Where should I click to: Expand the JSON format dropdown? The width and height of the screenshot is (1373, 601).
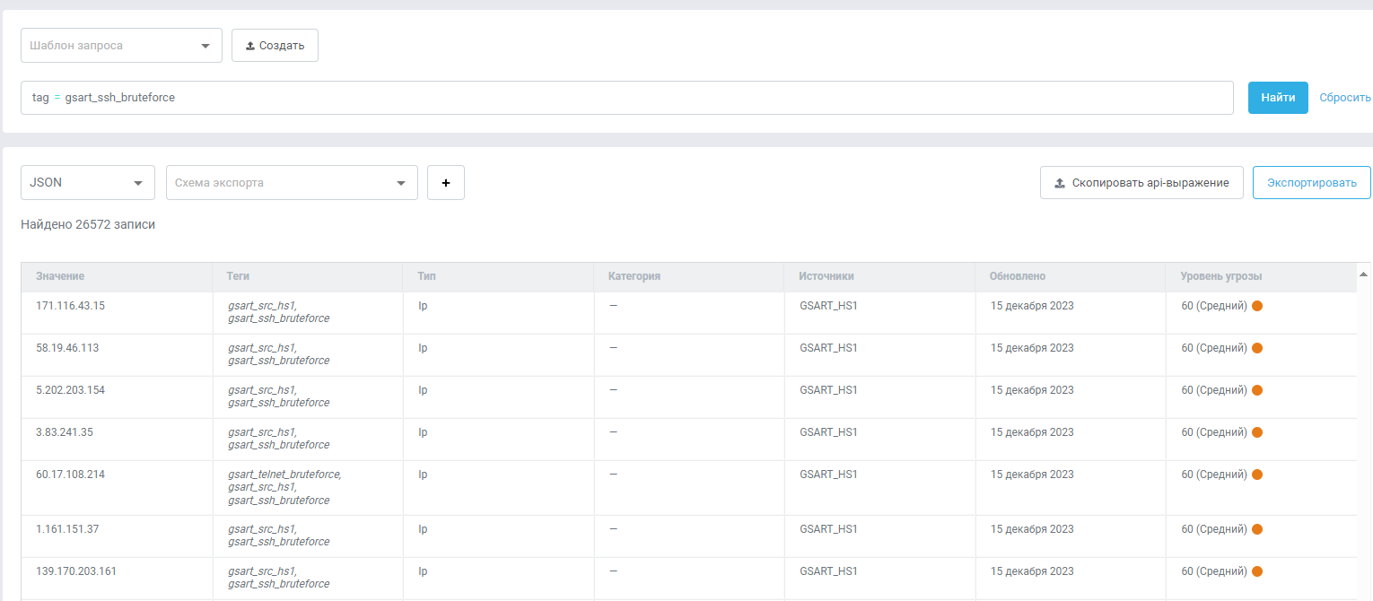click(87, 183)
